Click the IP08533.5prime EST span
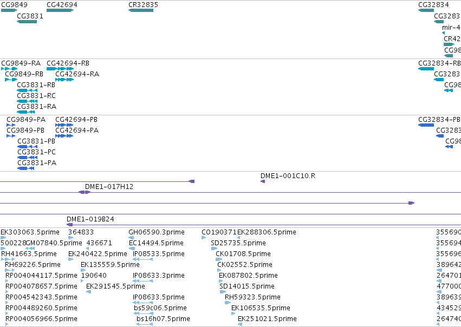461x327 pixels. pos(143,260)
